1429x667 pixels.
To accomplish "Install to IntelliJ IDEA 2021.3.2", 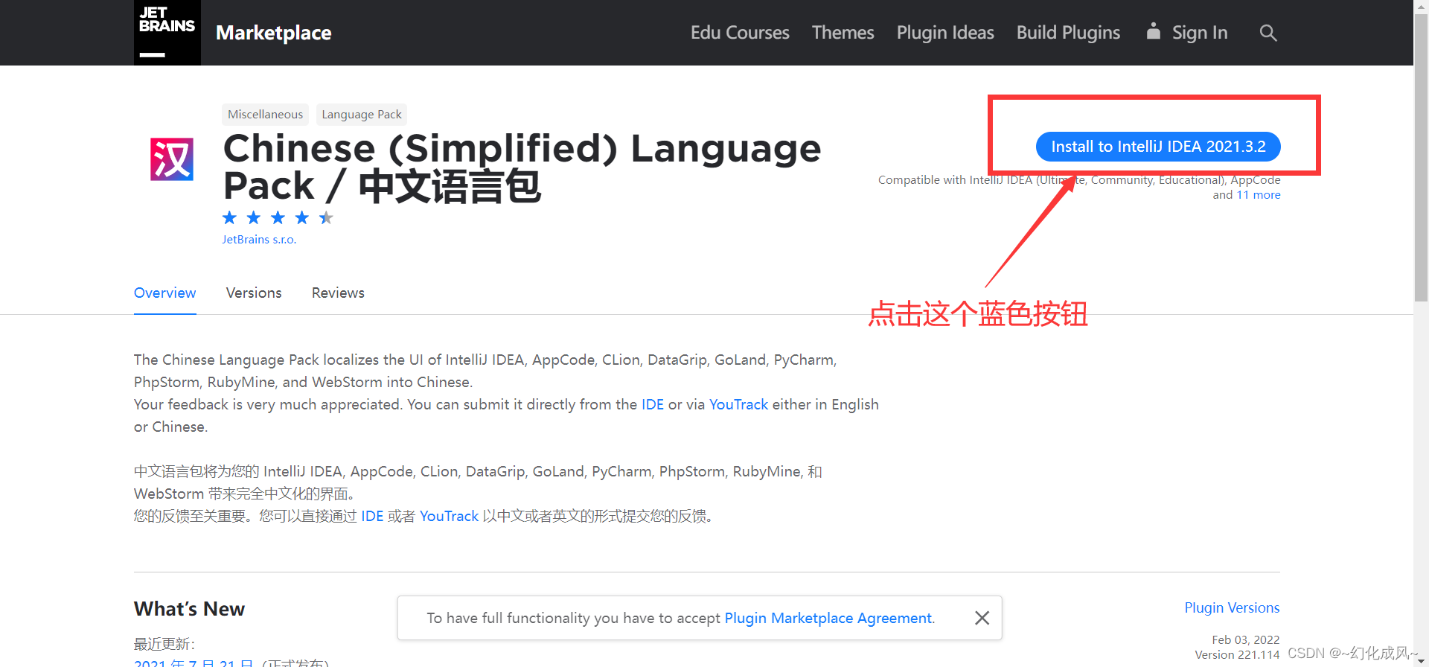I will pyautogui.click(x=1158, y=147).
